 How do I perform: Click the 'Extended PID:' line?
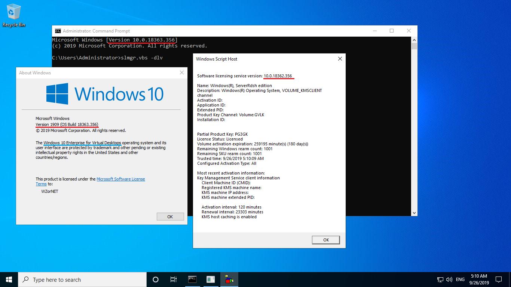point(210,110)
